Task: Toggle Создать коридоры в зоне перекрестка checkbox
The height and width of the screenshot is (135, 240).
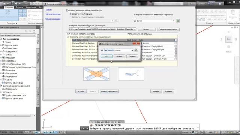Action: point(67,10)
